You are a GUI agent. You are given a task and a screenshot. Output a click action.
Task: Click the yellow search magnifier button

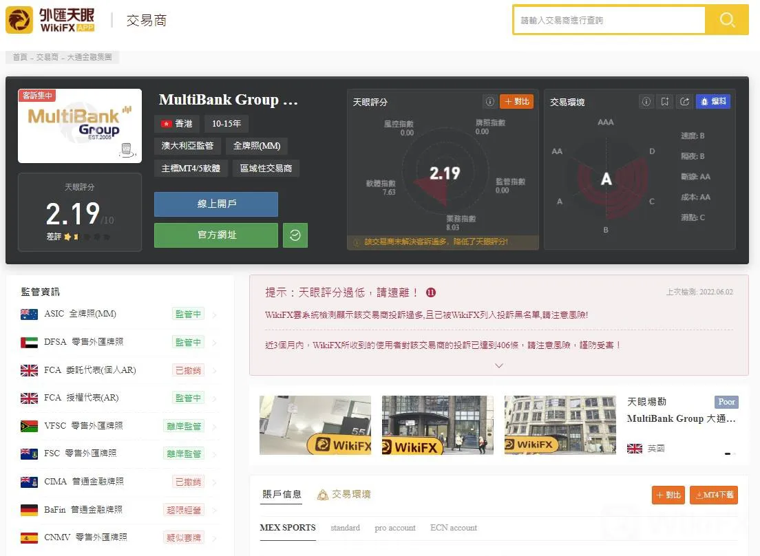coord(726,20)
